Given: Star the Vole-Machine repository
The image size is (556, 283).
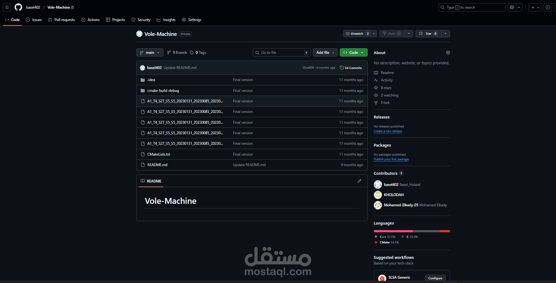Looking at the screenshot, I should pos(428,33).
